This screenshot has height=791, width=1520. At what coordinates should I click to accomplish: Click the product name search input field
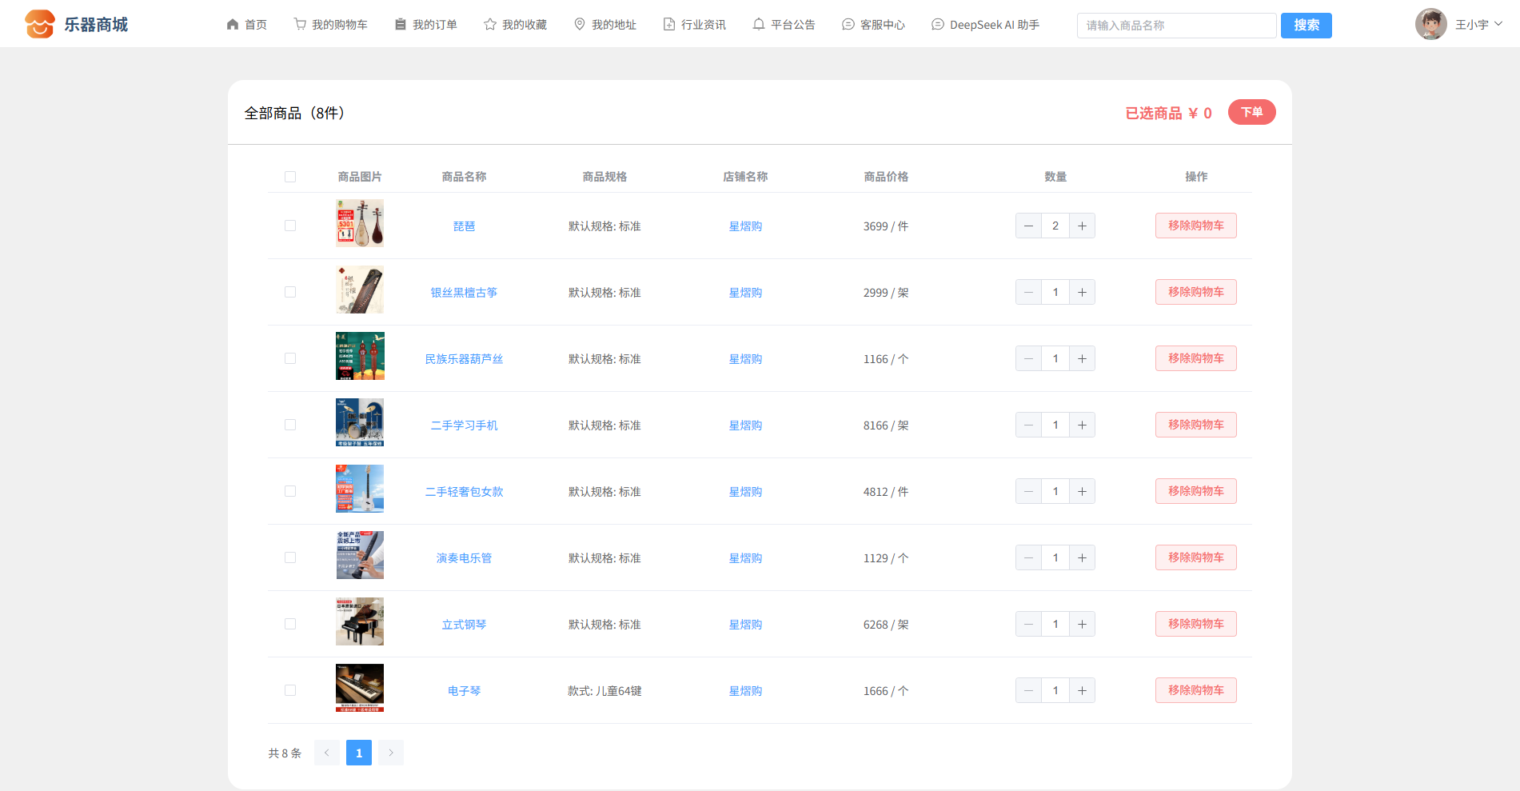[x=1175, y=26]
